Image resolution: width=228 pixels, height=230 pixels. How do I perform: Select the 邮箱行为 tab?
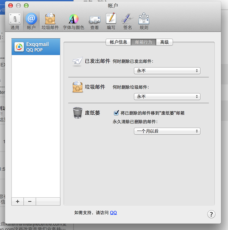click(x=144, y=42)
